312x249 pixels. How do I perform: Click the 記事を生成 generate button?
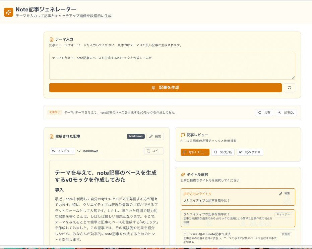(166, 88)
